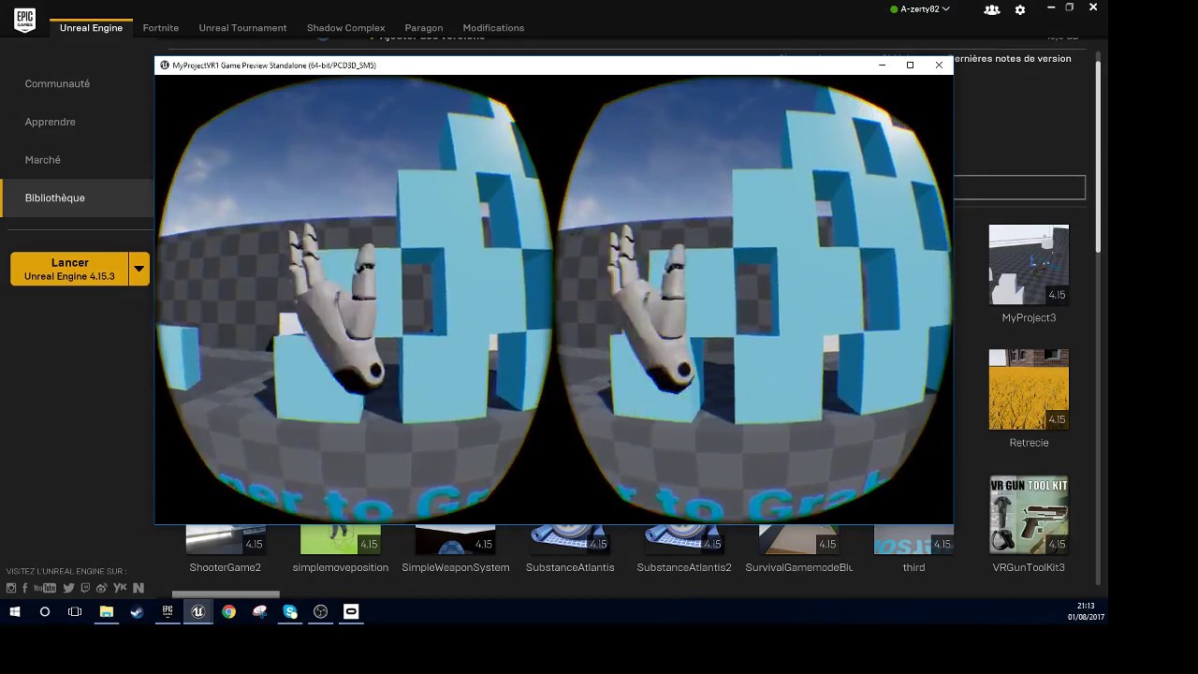Switch to the Modifications tab

click(493, 28)
